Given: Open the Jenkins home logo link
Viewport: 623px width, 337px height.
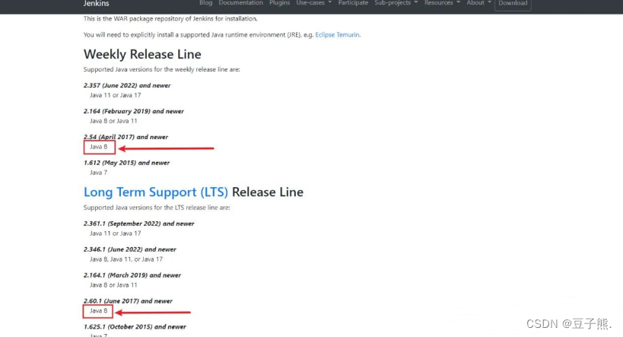Looking at the screenshot, I should pyautogui.click(x=96, y=3).
